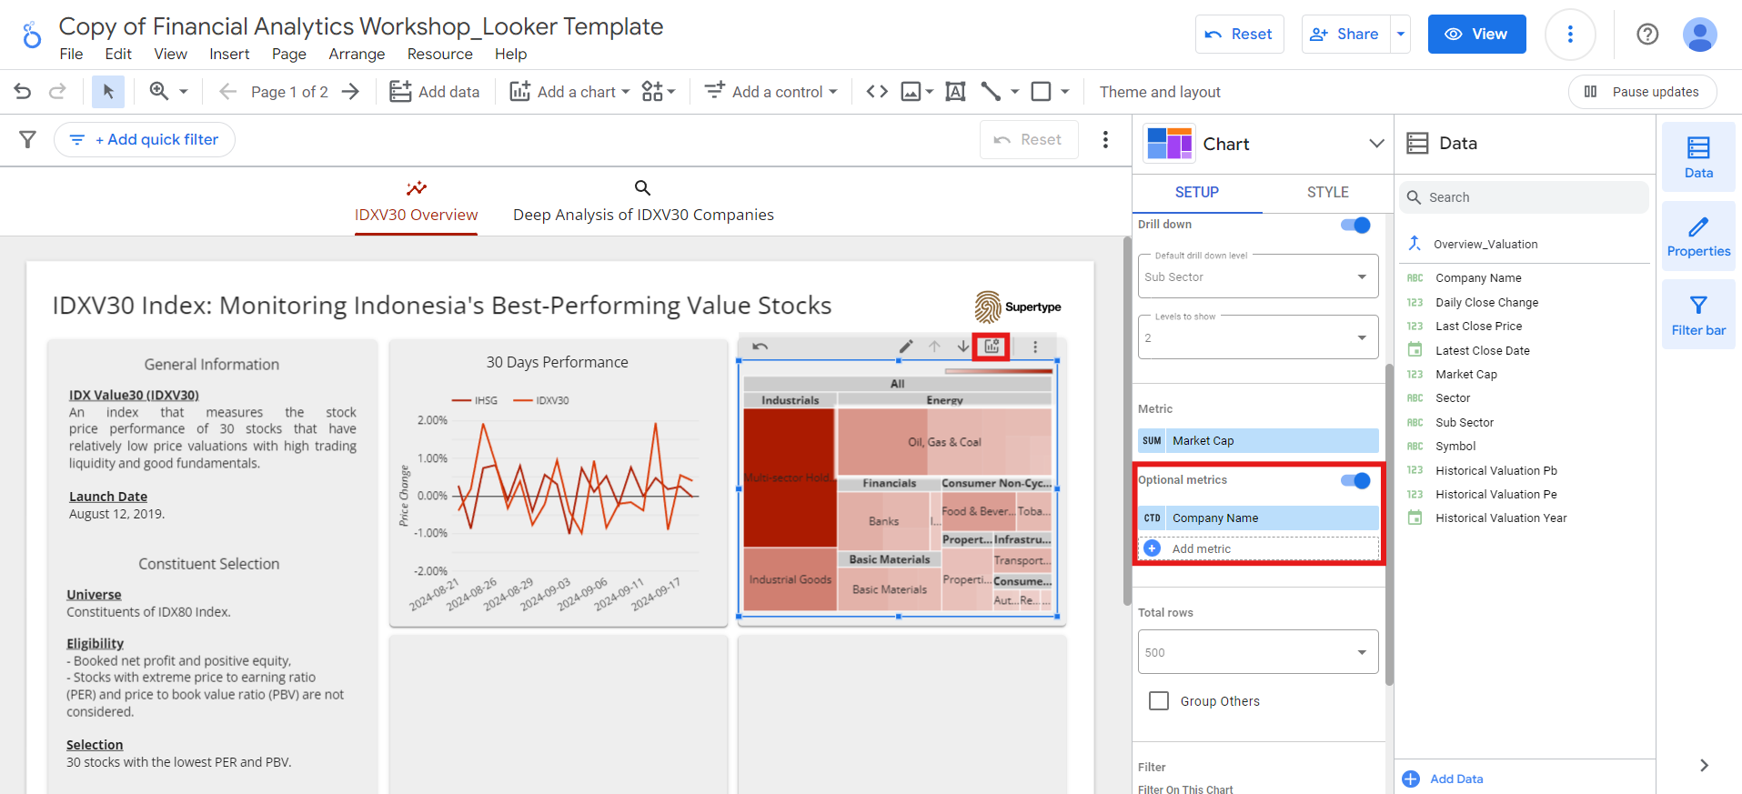Select the rectangle shape tool
Viewport: 1742px width, 794px height.
point(1042,91)
